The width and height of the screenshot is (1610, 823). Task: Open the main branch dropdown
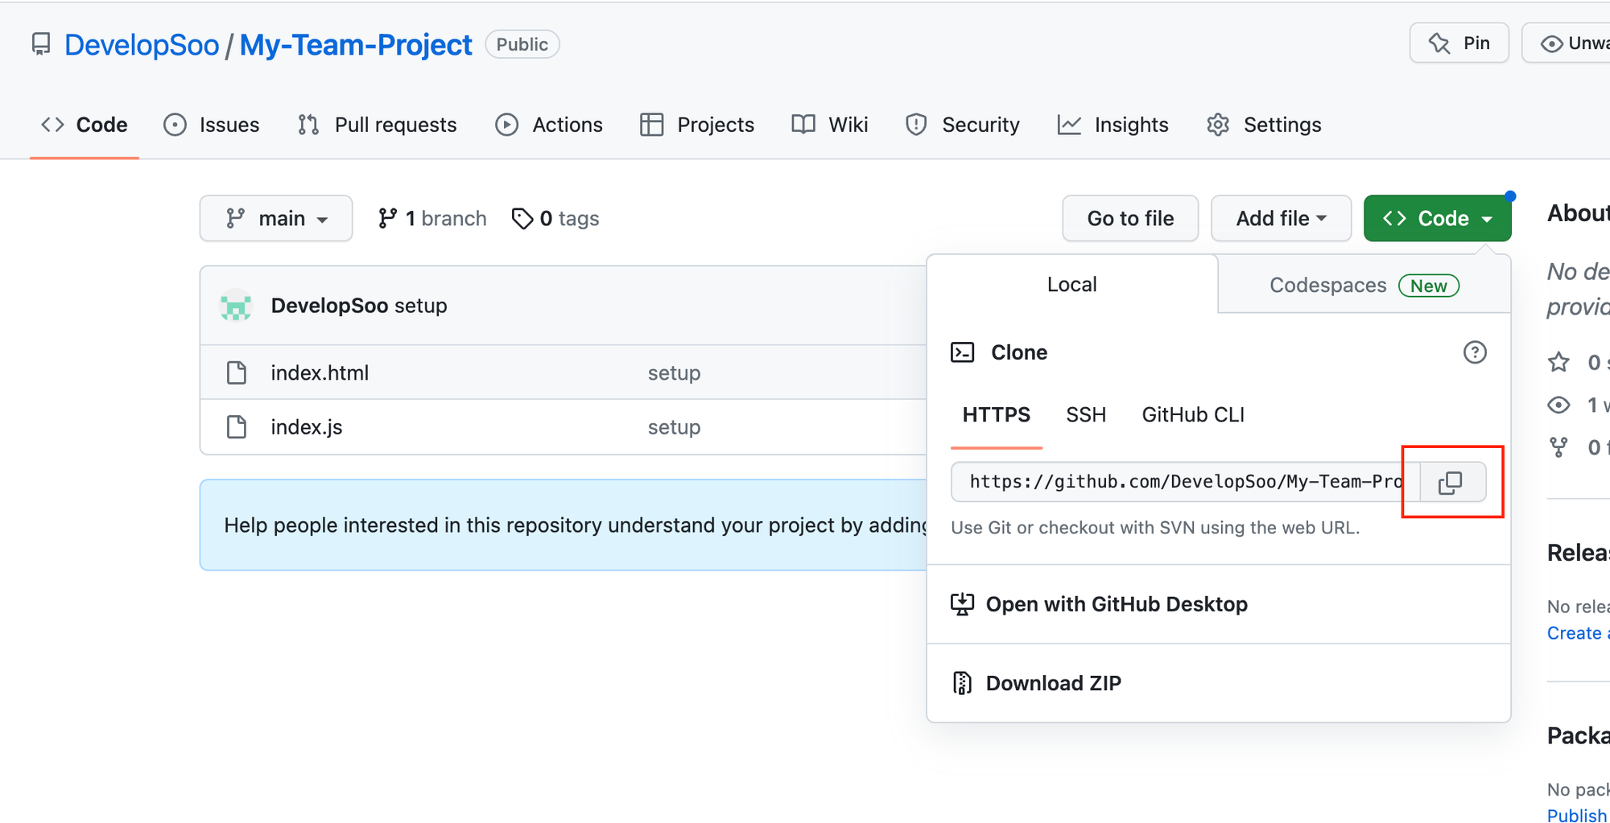click(x=276, y=219)
